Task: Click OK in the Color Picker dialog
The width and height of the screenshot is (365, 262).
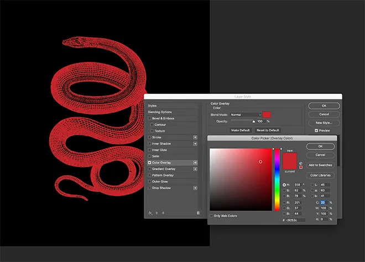Action: [x=320, y=146]
